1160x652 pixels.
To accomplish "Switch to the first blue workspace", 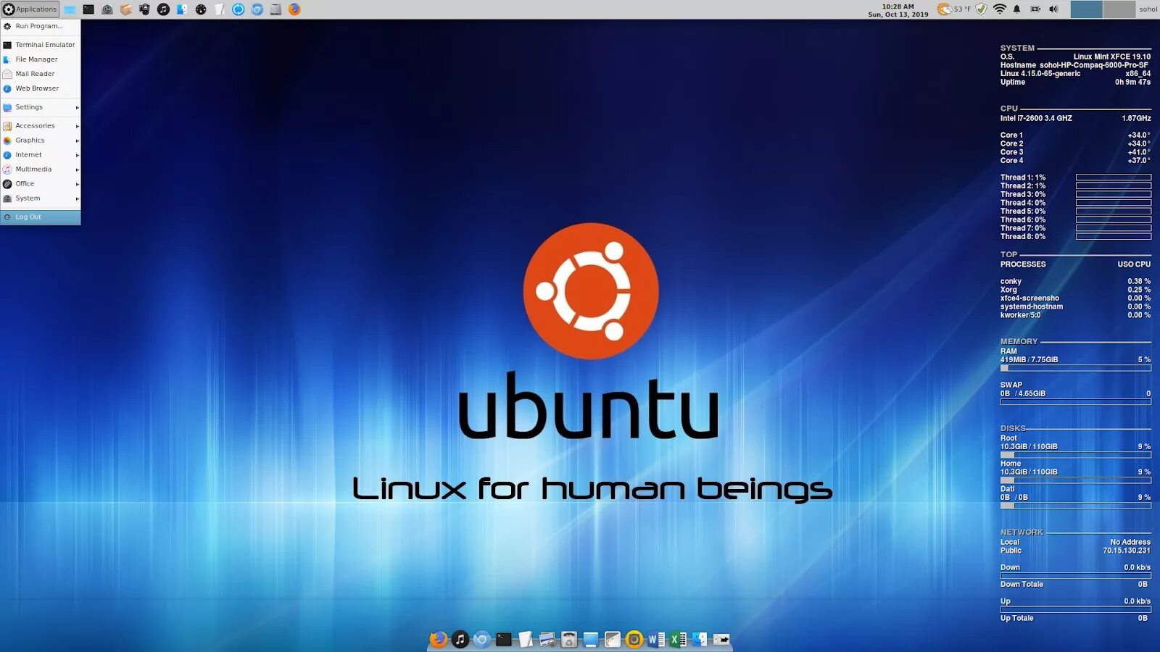I will (x=1086, y=9).
